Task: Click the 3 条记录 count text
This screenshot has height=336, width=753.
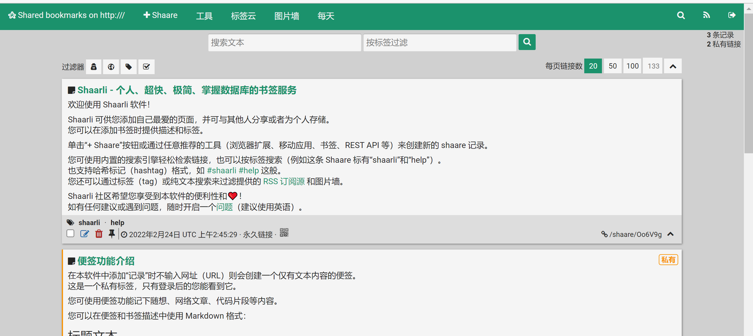Action: click(720, 35)
